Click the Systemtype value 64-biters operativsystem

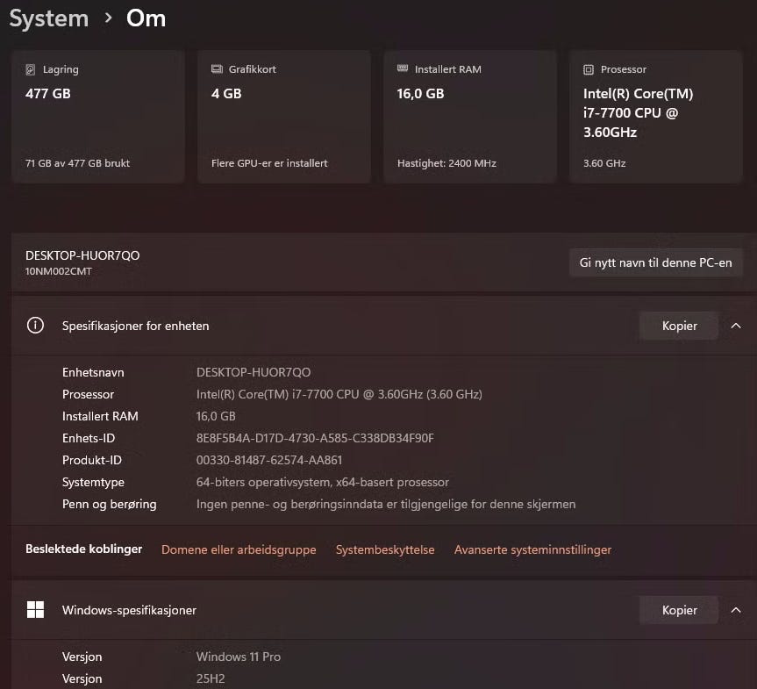click(x=323, y=482)
